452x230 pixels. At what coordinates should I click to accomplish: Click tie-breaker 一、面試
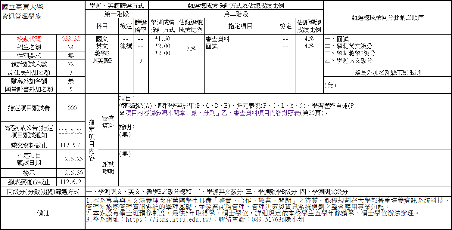[336, 39]
